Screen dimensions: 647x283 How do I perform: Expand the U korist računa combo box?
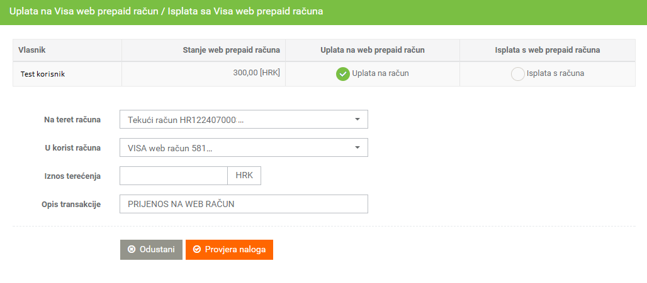click(244, 147)
